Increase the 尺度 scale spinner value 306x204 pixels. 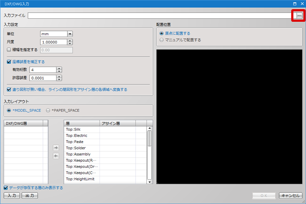(70, 40)
